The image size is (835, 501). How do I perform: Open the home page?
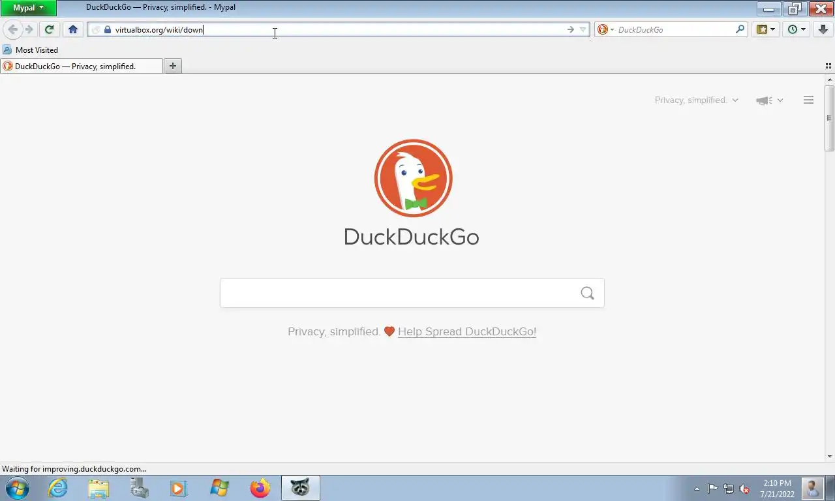point(73,29)
